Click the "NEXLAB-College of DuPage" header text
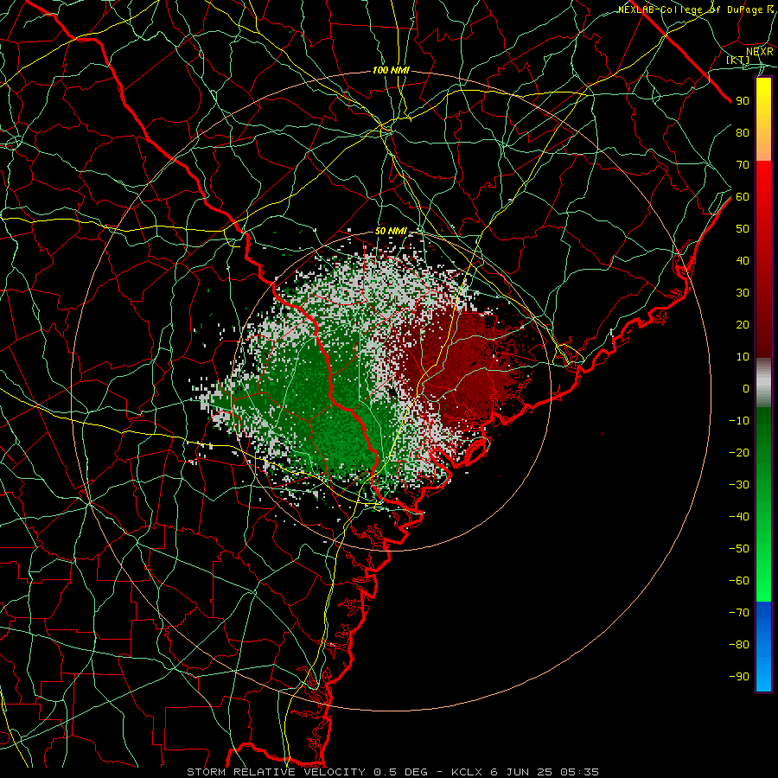The height and width of the screenshot is (778, 778). click(692, 10)
